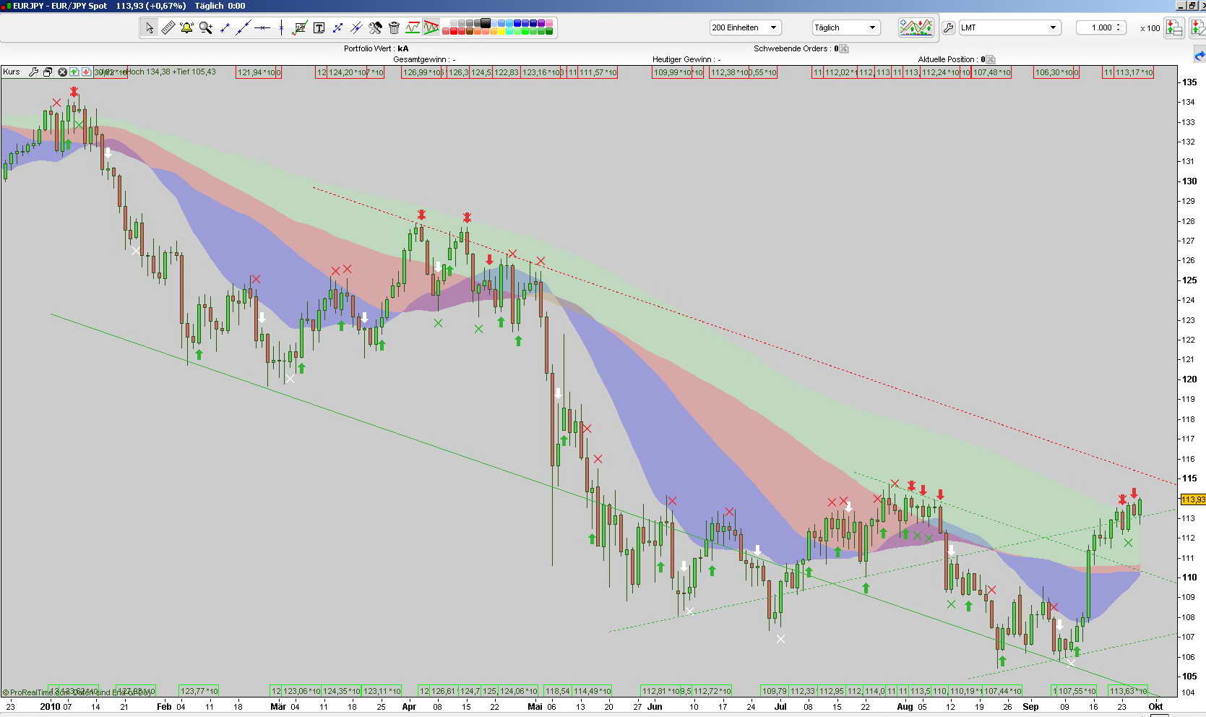Open the 200 Einheiten dropdown
The height and width of the screenshot is (717, 1206).
pos(773,27)
